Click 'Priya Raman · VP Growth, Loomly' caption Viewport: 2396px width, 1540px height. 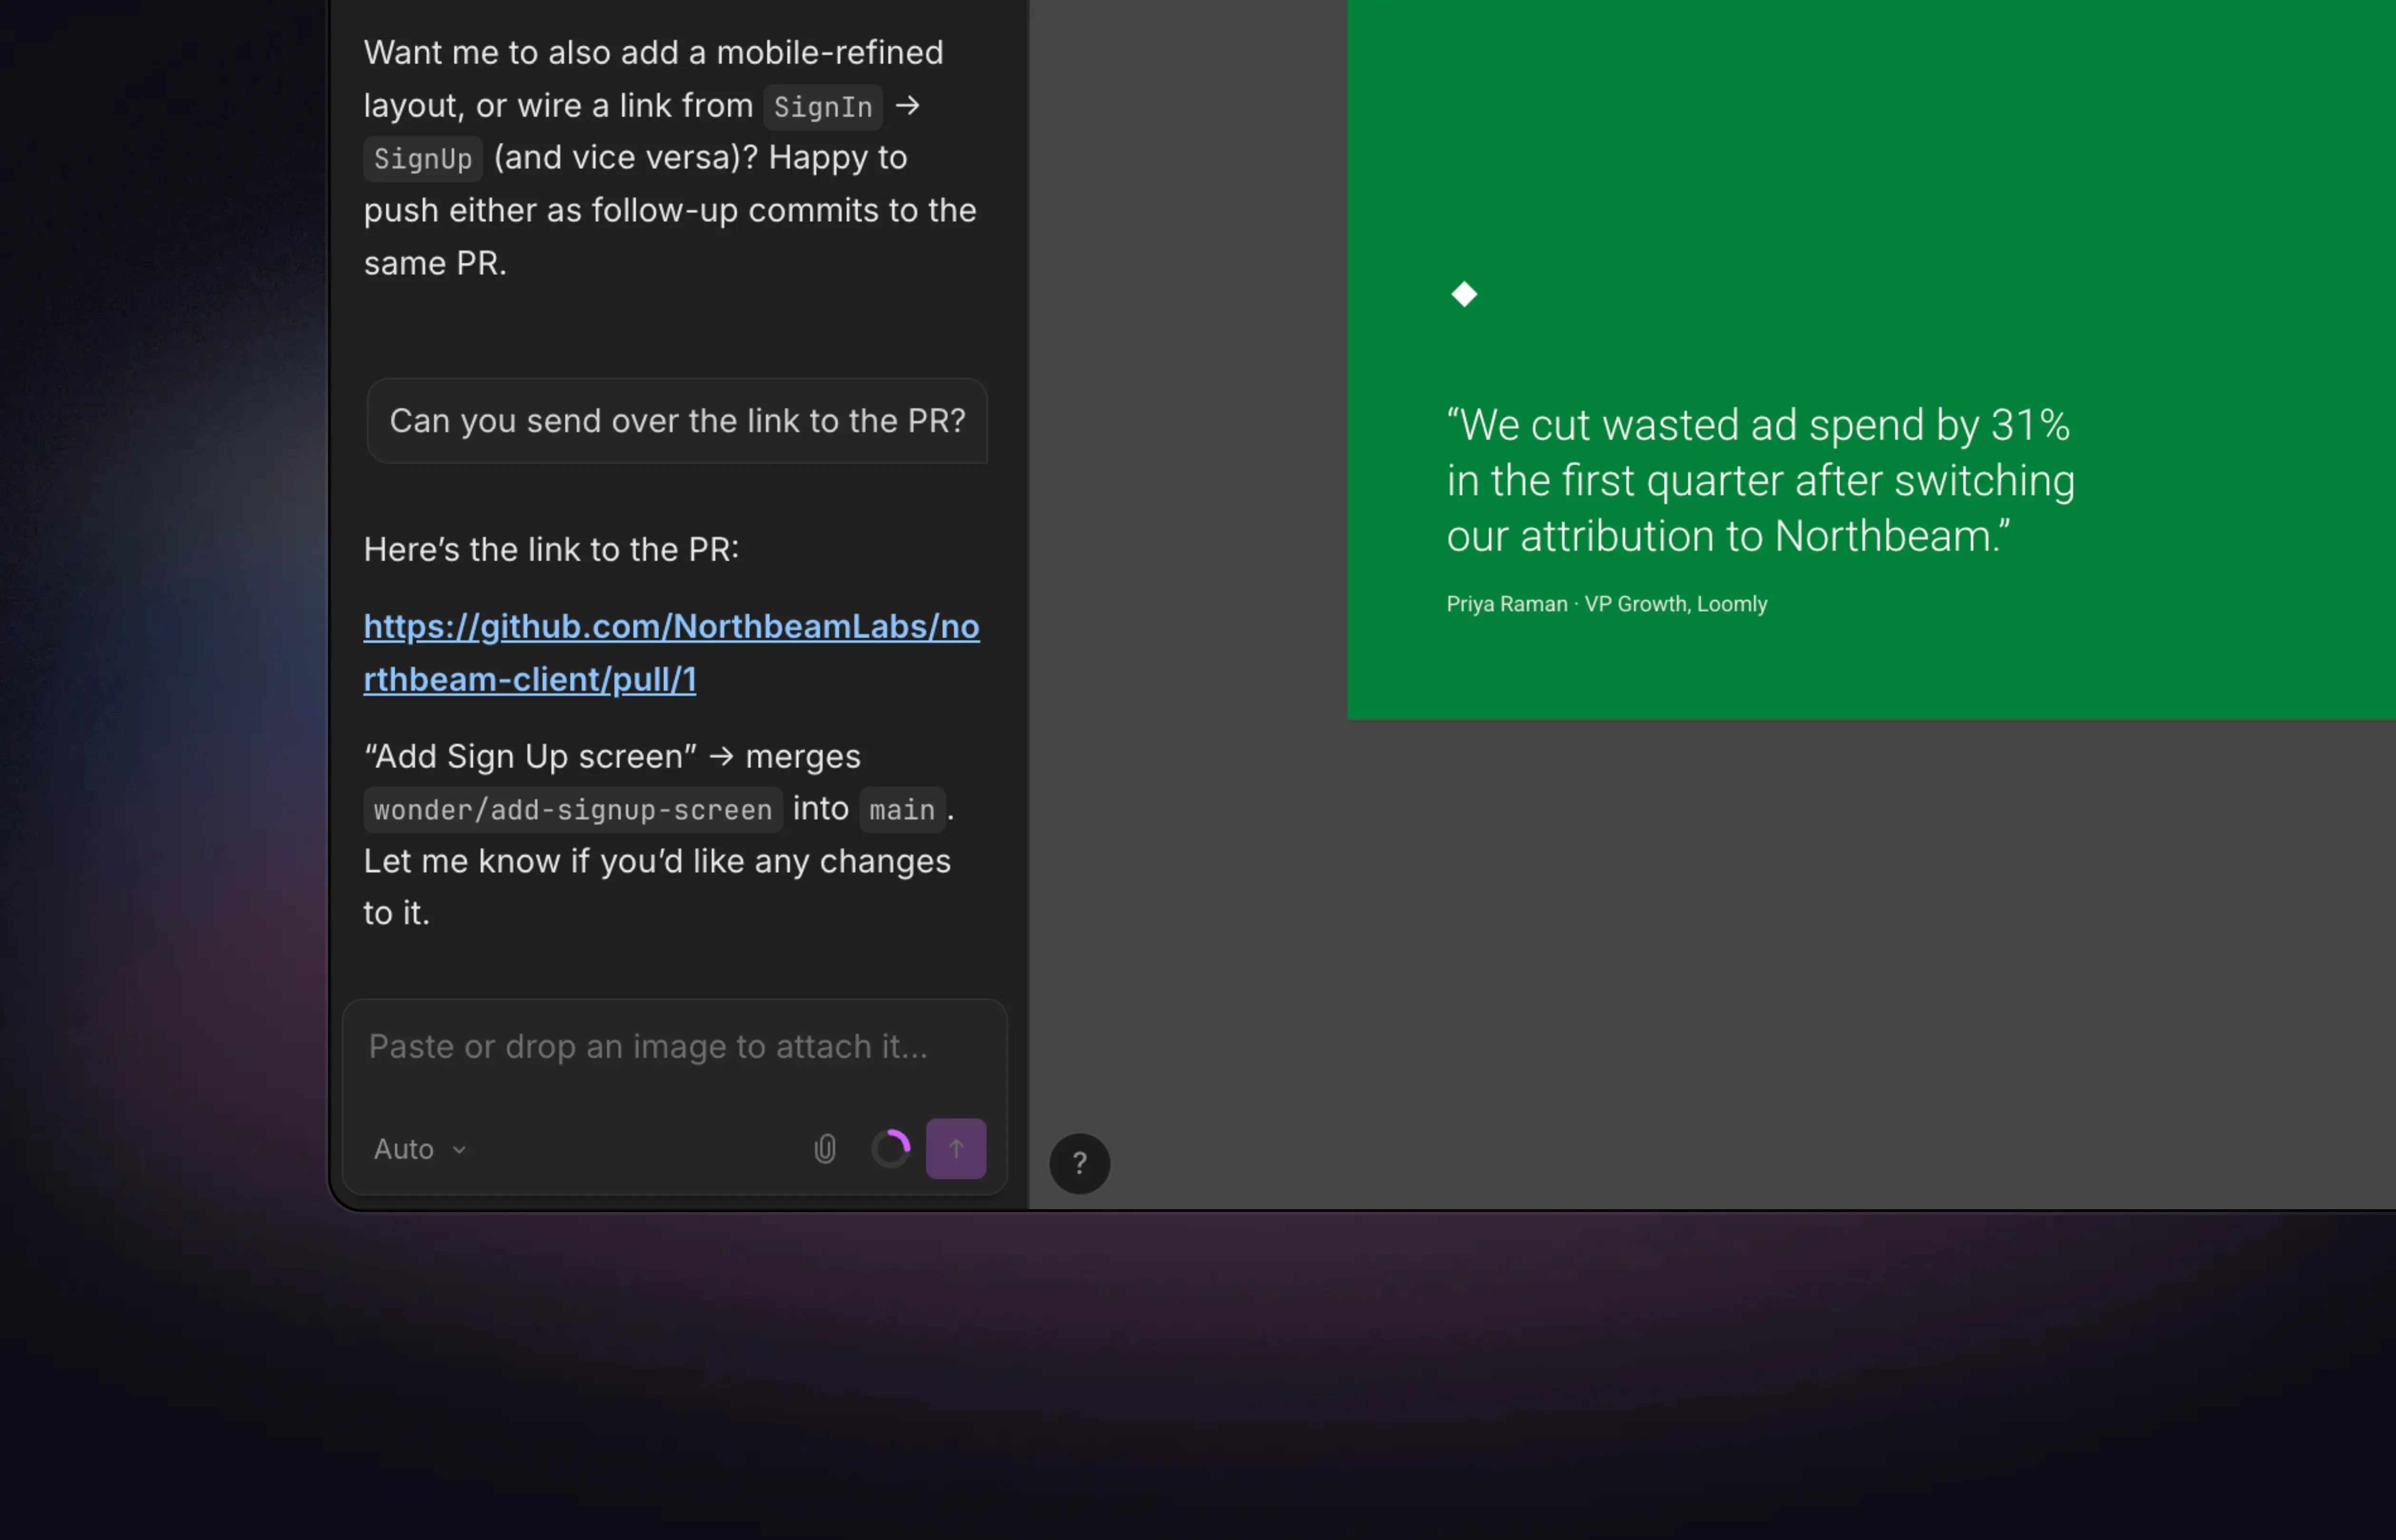[x=1607, y=604]
